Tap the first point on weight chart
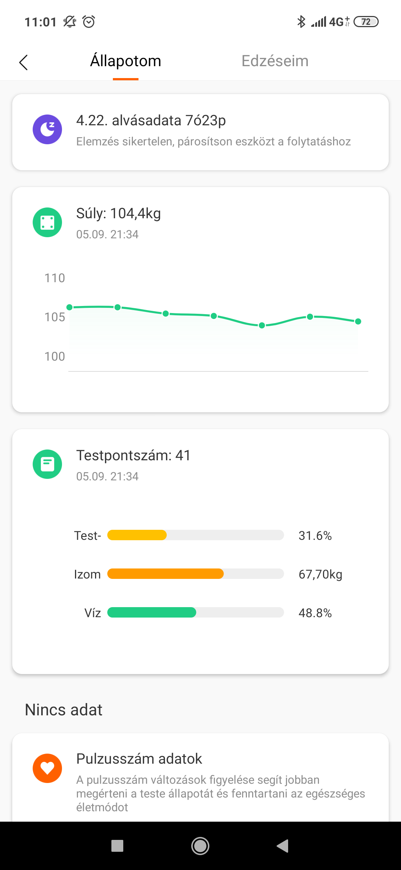 point(69,307)
